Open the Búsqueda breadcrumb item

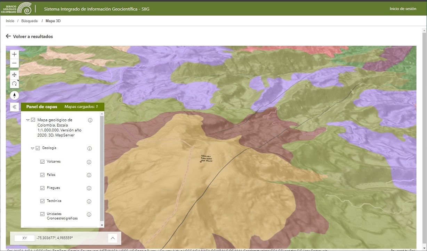coord(29,21)
